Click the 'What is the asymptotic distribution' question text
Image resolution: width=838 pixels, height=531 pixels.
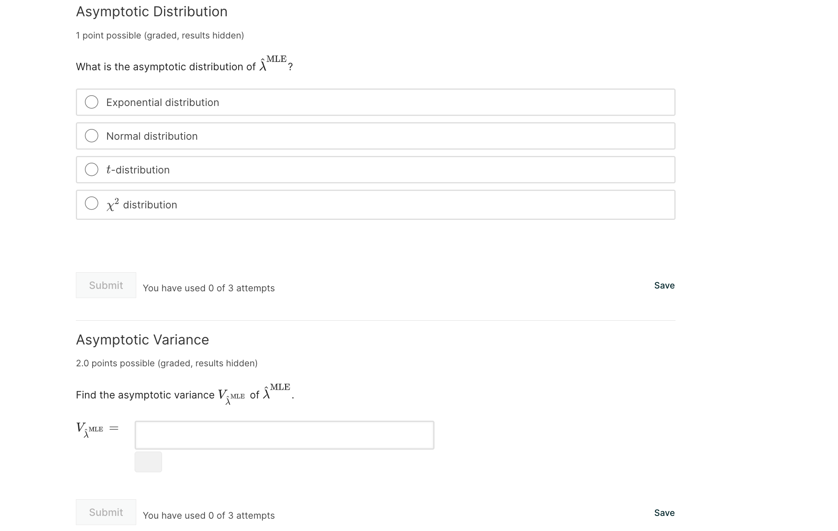(x=166, y=67)
